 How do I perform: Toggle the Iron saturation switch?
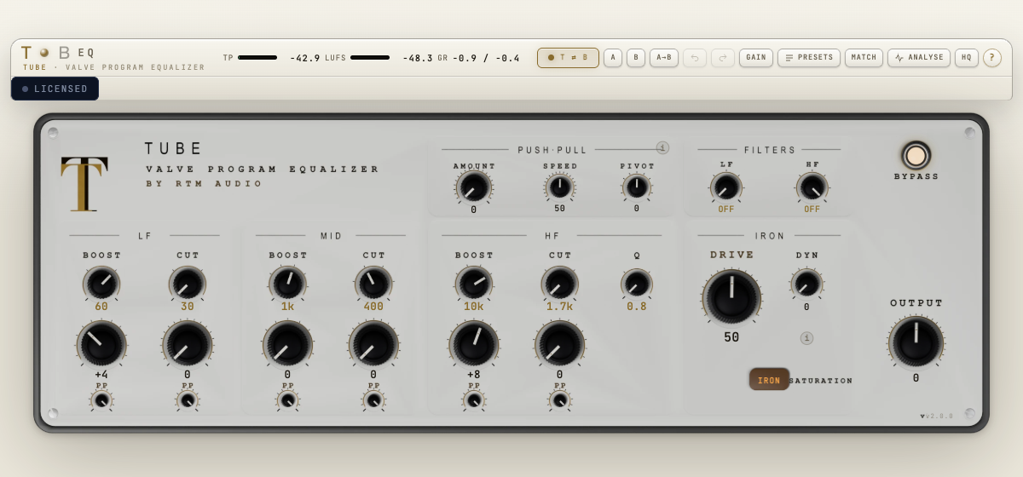769,380
